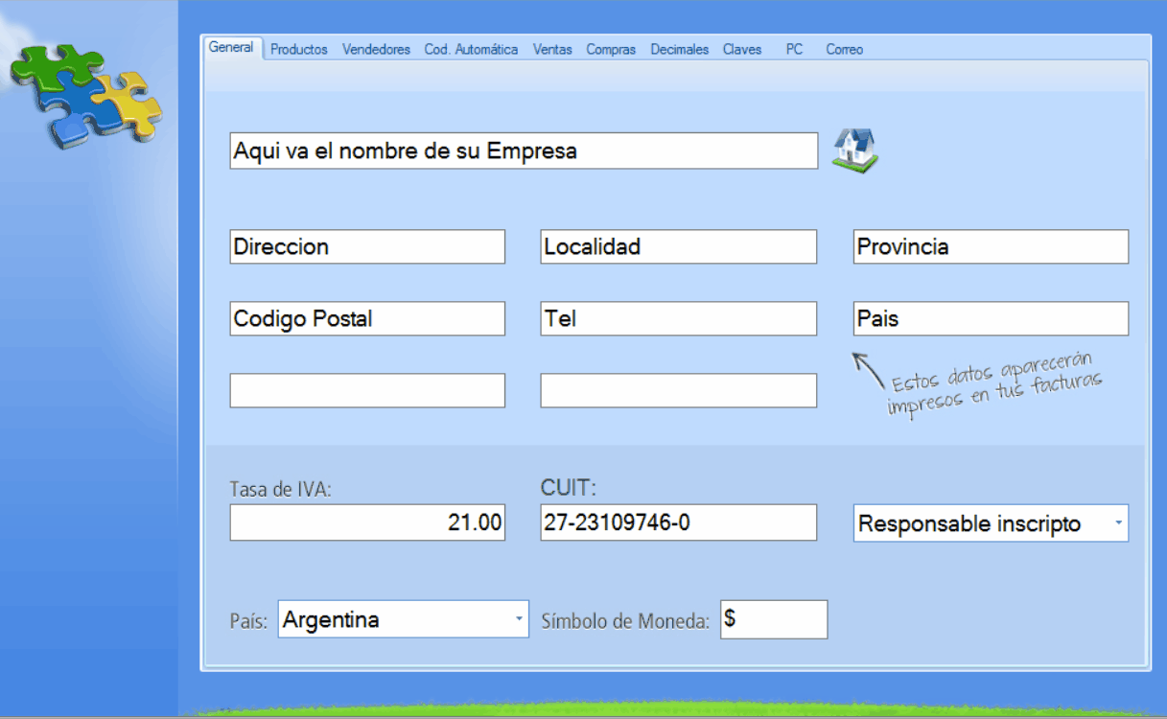
Task: Switch to the Decimales tab
Action: pos(680,50)
